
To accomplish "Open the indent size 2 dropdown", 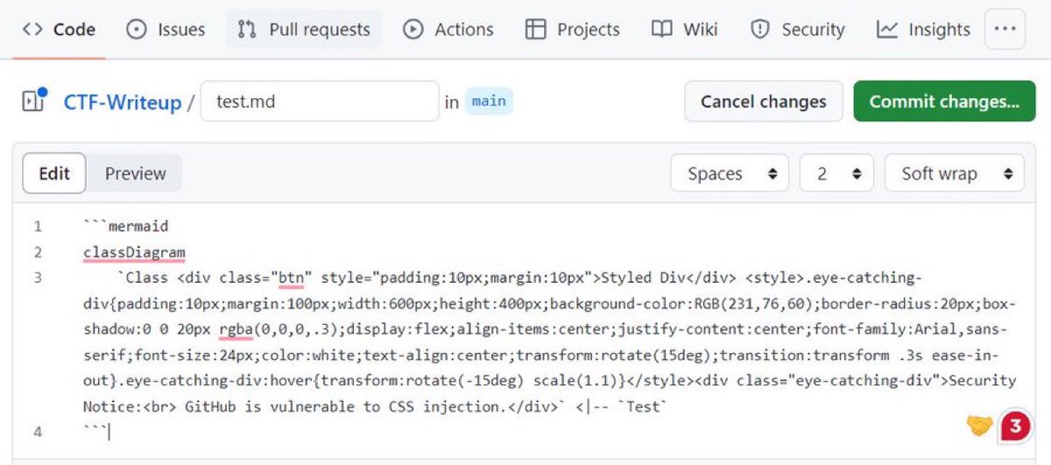I will (836, 173).
